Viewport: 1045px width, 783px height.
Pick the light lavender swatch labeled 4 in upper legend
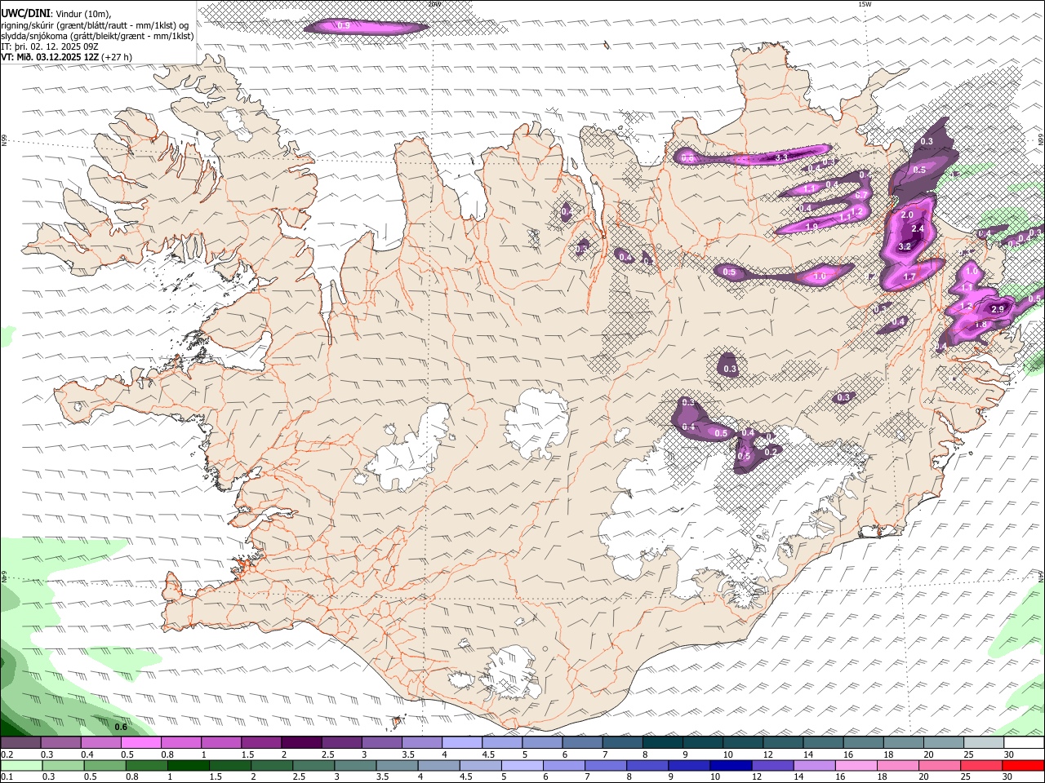462,743
